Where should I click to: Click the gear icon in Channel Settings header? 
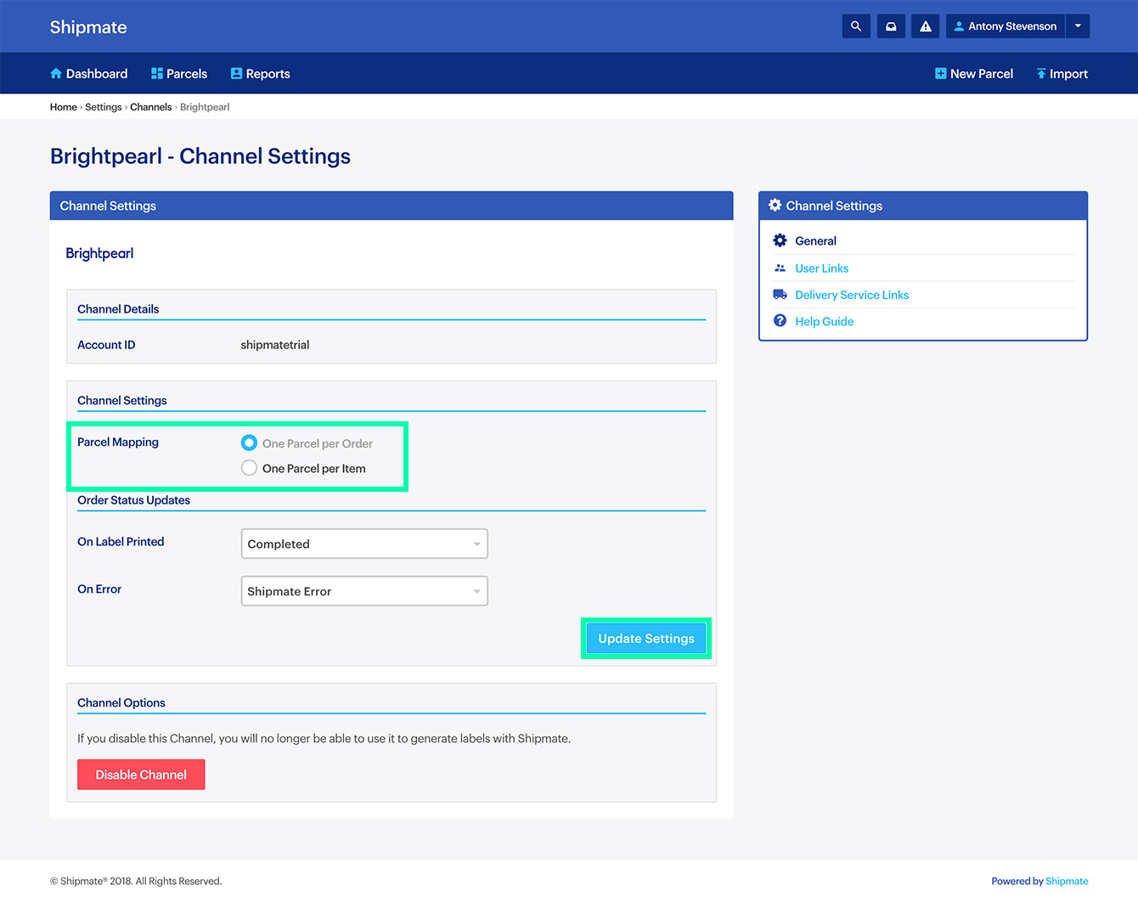[775, 205]
